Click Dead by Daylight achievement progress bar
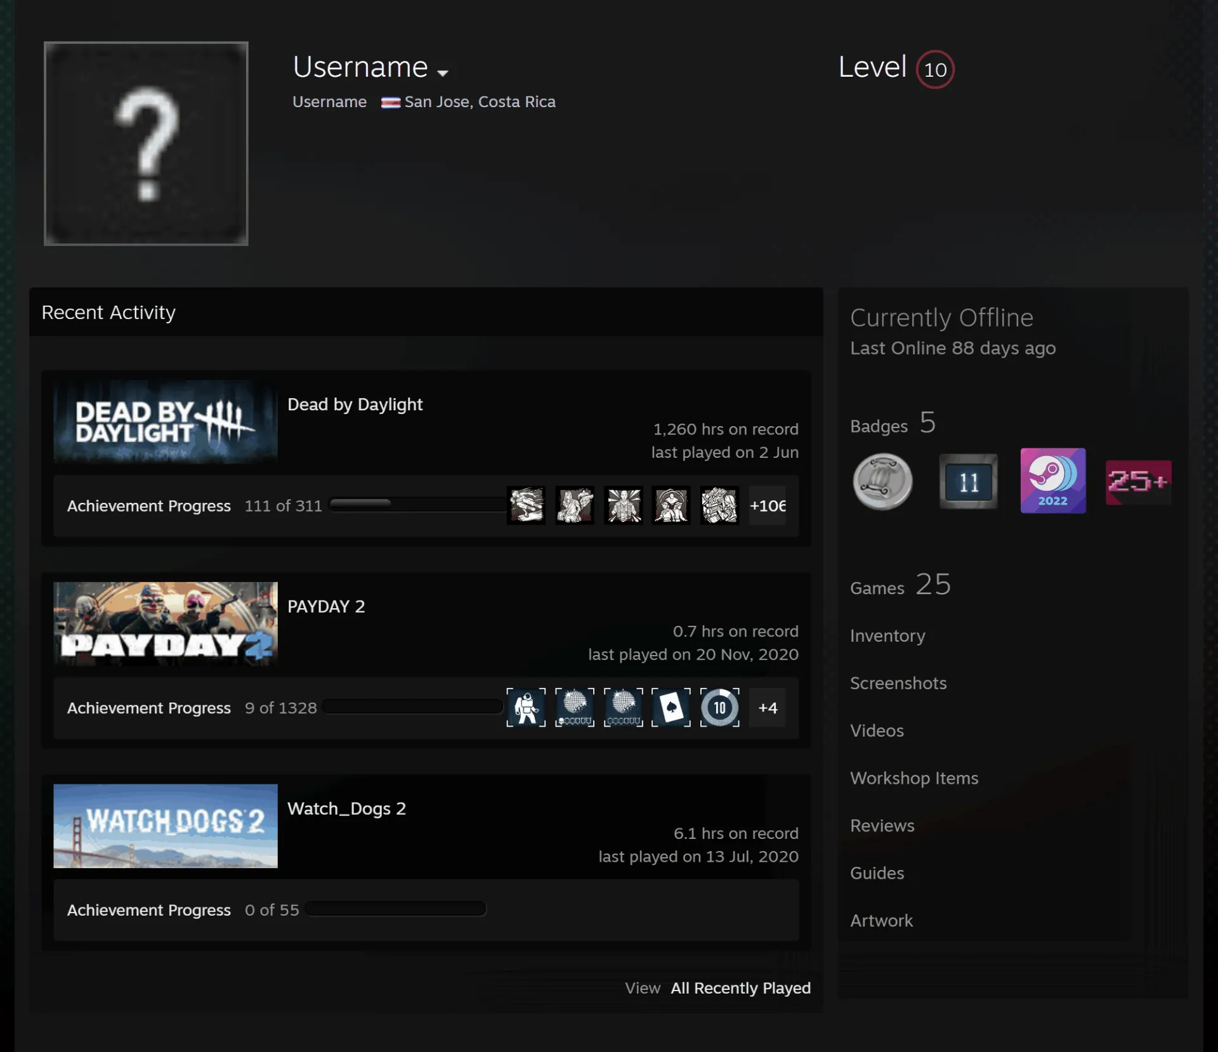Screen dimensions: 1218x1052 417,505
